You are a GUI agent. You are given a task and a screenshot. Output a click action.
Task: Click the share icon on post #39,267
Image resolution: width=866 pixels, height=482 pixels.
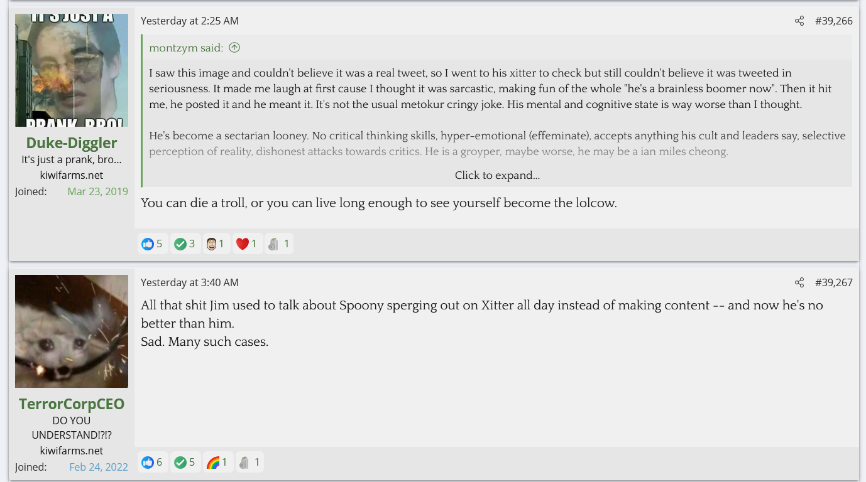pos(799,282)
